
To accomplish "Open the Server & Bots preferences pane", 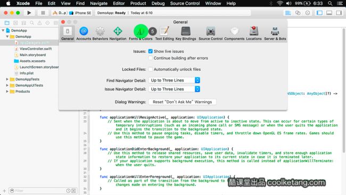I will (x=275, y=34).
